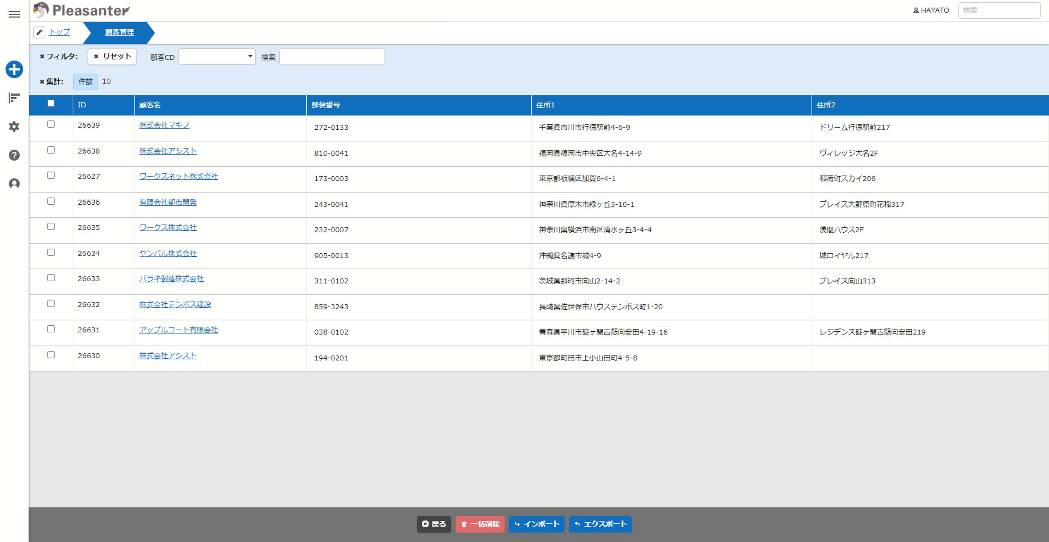Viewport: 1049px width, 542px height.
Task: Click the 件数 aggregate badge
Action: (85, 81)
